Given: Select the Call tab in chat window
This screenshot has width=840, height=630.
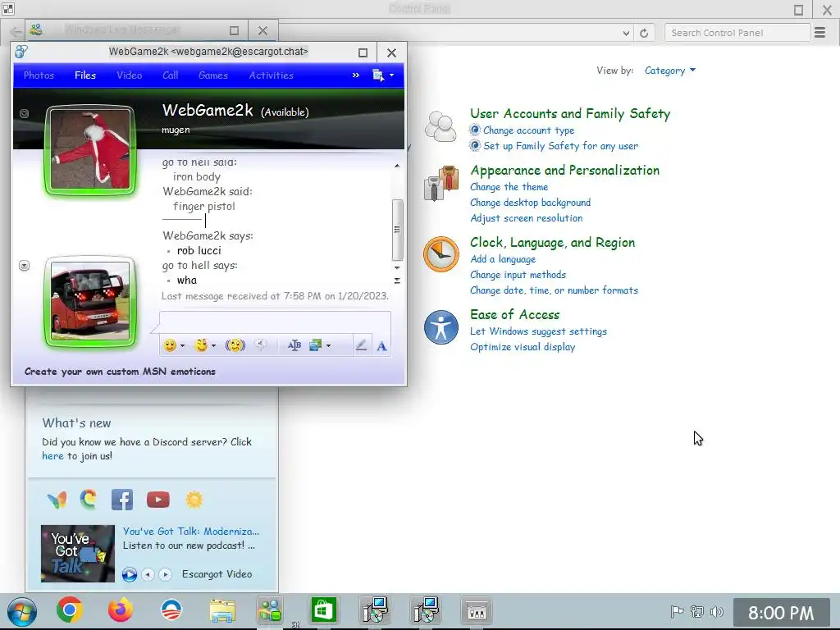Looking at the screenshot, I should [171, 75].
